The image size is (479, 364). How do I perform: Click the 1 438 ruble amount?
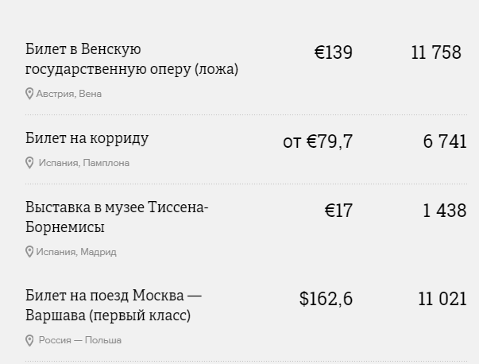[x=445, y=211]
